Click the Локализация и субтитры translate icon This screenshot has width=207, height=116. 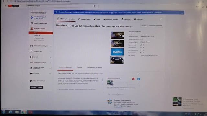31,68
